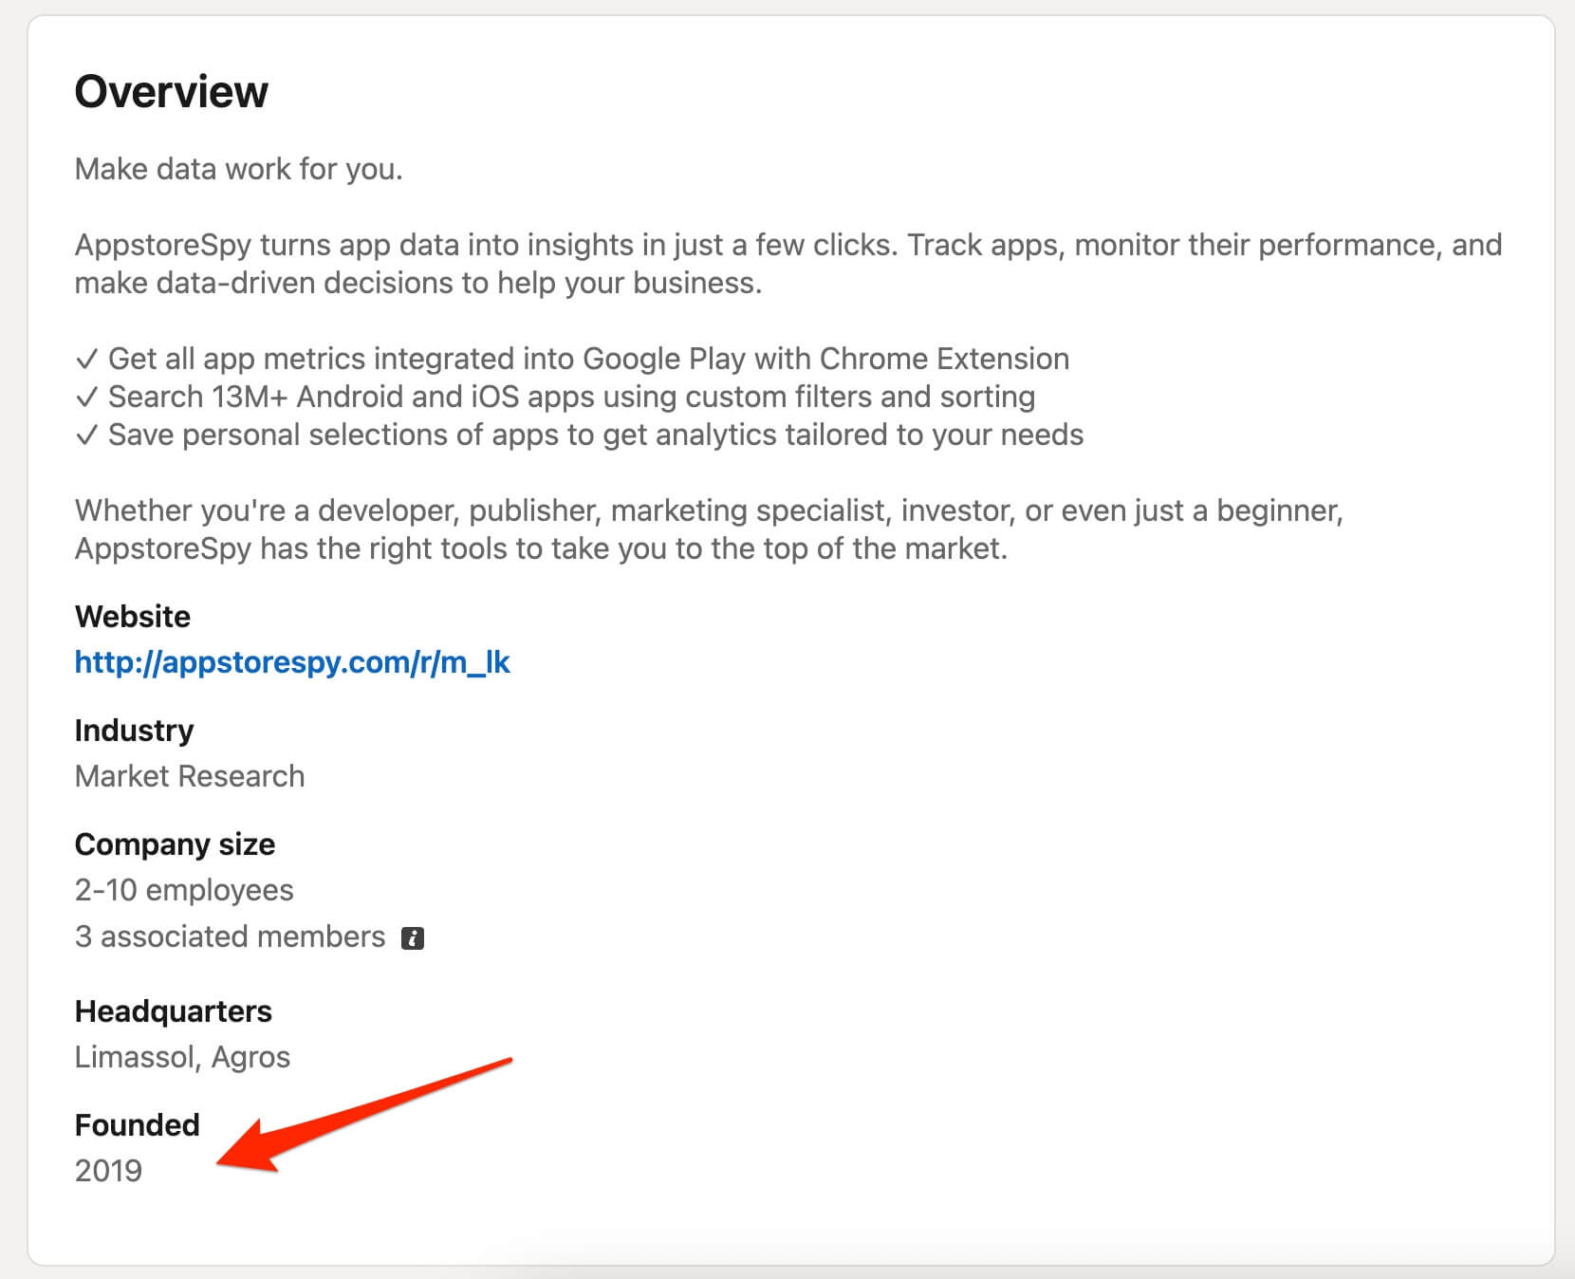This screenshot has height=1279, width=1575.
Task: Click the founding year 2019
Action: pyautogui.click(x=108, y=1171)
